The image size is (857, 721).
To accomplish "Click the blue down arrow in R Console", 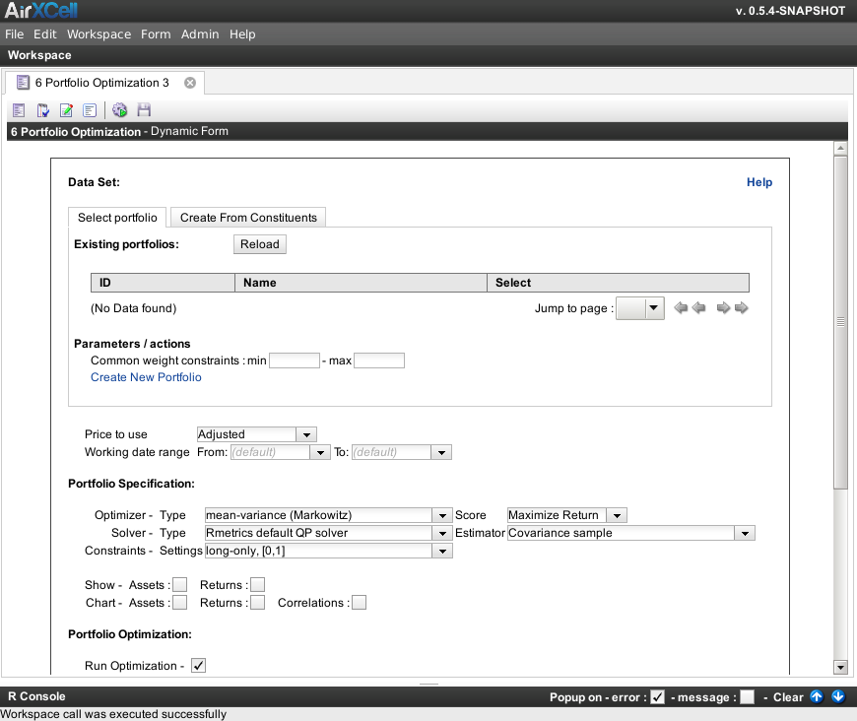I will (x=837, y=697).
